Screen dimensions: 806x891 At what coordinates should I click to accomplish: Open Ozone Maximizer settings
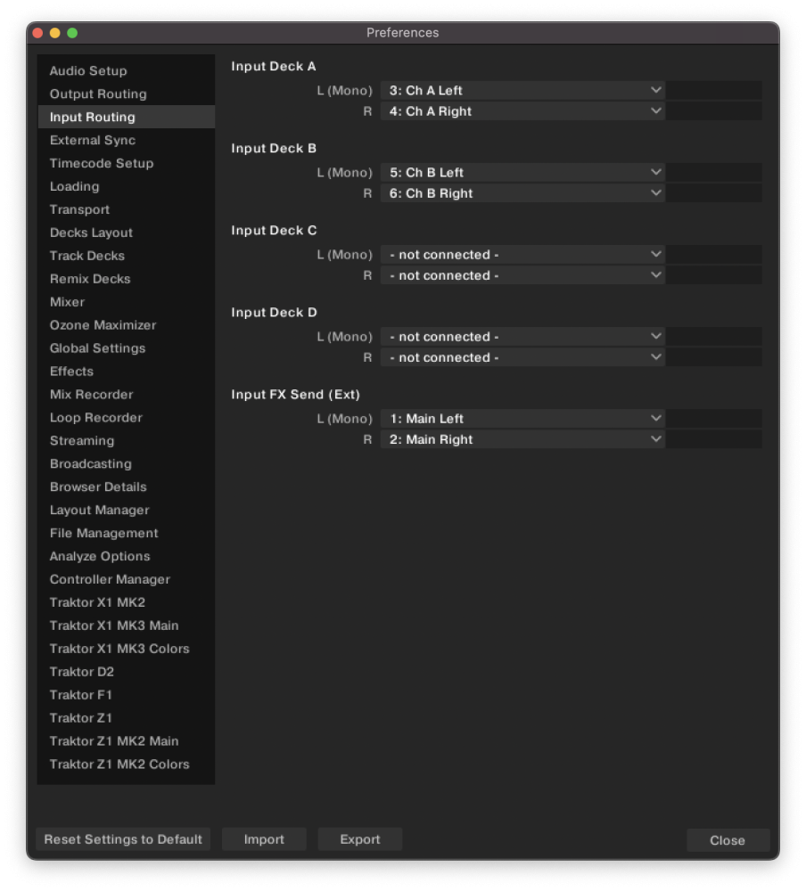pos(127,325)
